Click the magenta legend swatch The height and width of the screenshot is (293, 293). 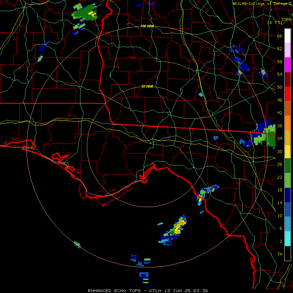tap(287, 65)
